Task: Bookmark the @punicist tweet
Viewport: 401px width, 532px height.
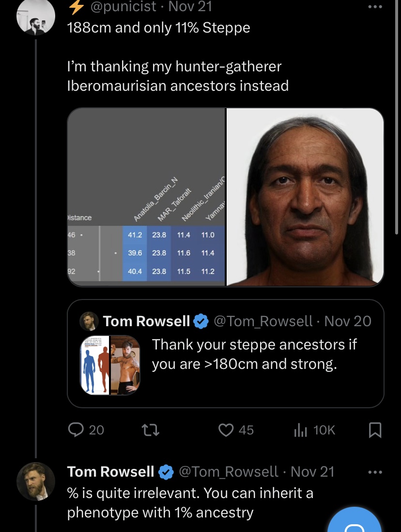Action: (x=374, y=430)
